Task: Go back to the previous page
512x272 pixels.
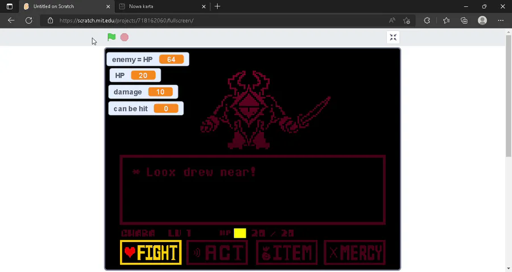Action: (x=11, y=20)
